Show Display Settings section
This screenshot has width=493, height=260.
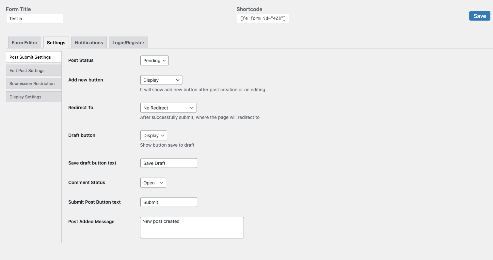(34, 97)
